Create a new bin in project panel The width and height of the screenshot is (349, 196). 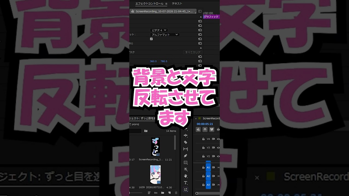pyautogui.click(x=163, y=193)
